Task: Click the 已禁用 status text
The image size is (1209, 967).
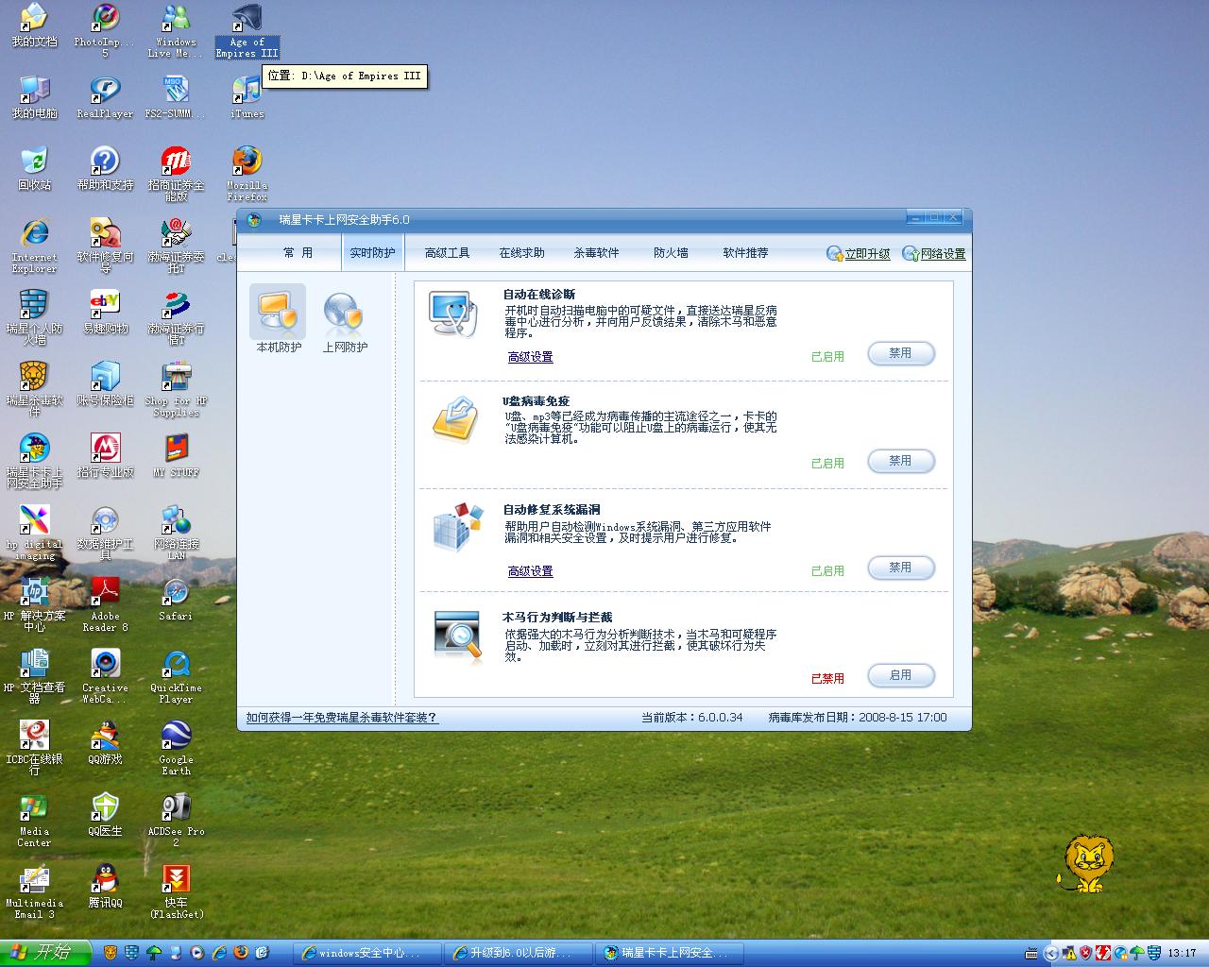Action: [x=827, y=678]
